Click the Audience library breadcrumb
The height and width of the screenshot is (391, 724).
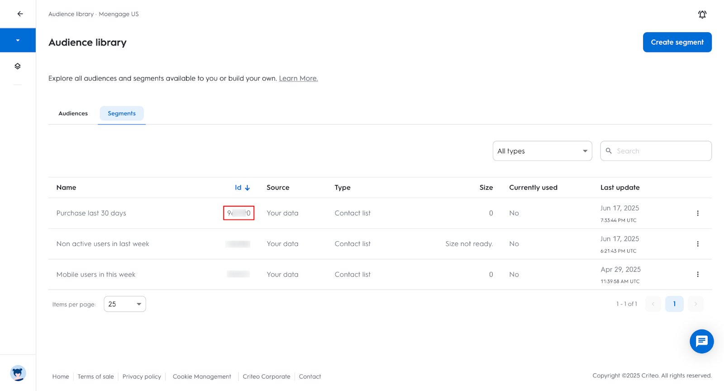tap(71, 14)
